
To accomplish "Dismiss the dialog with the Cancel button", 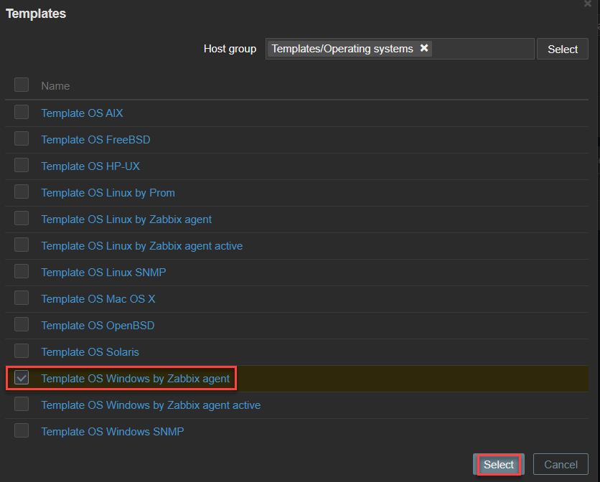I will (x=561, y=464).
